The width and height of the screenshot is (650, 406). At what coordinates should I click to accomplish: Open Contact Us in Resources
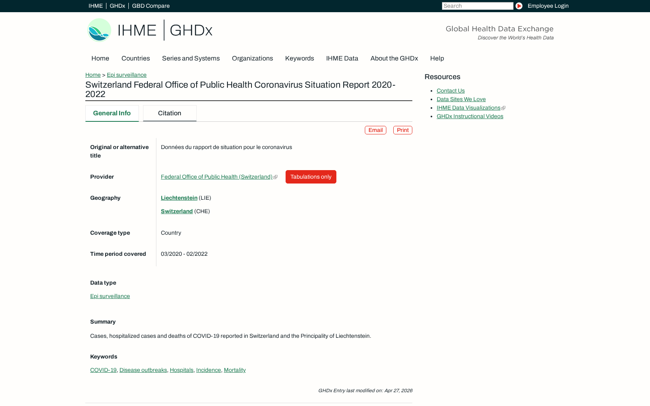click(451, 91)
